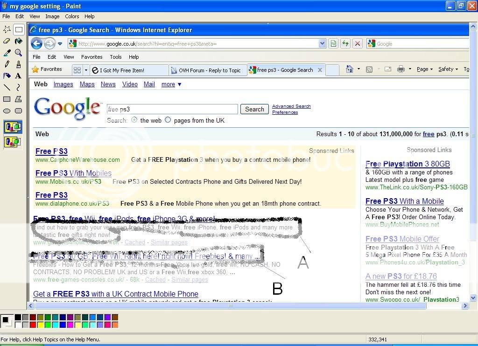Select the Brush tool in Paint
This screenshot has height=346, width=478.
tap(19, 64)
